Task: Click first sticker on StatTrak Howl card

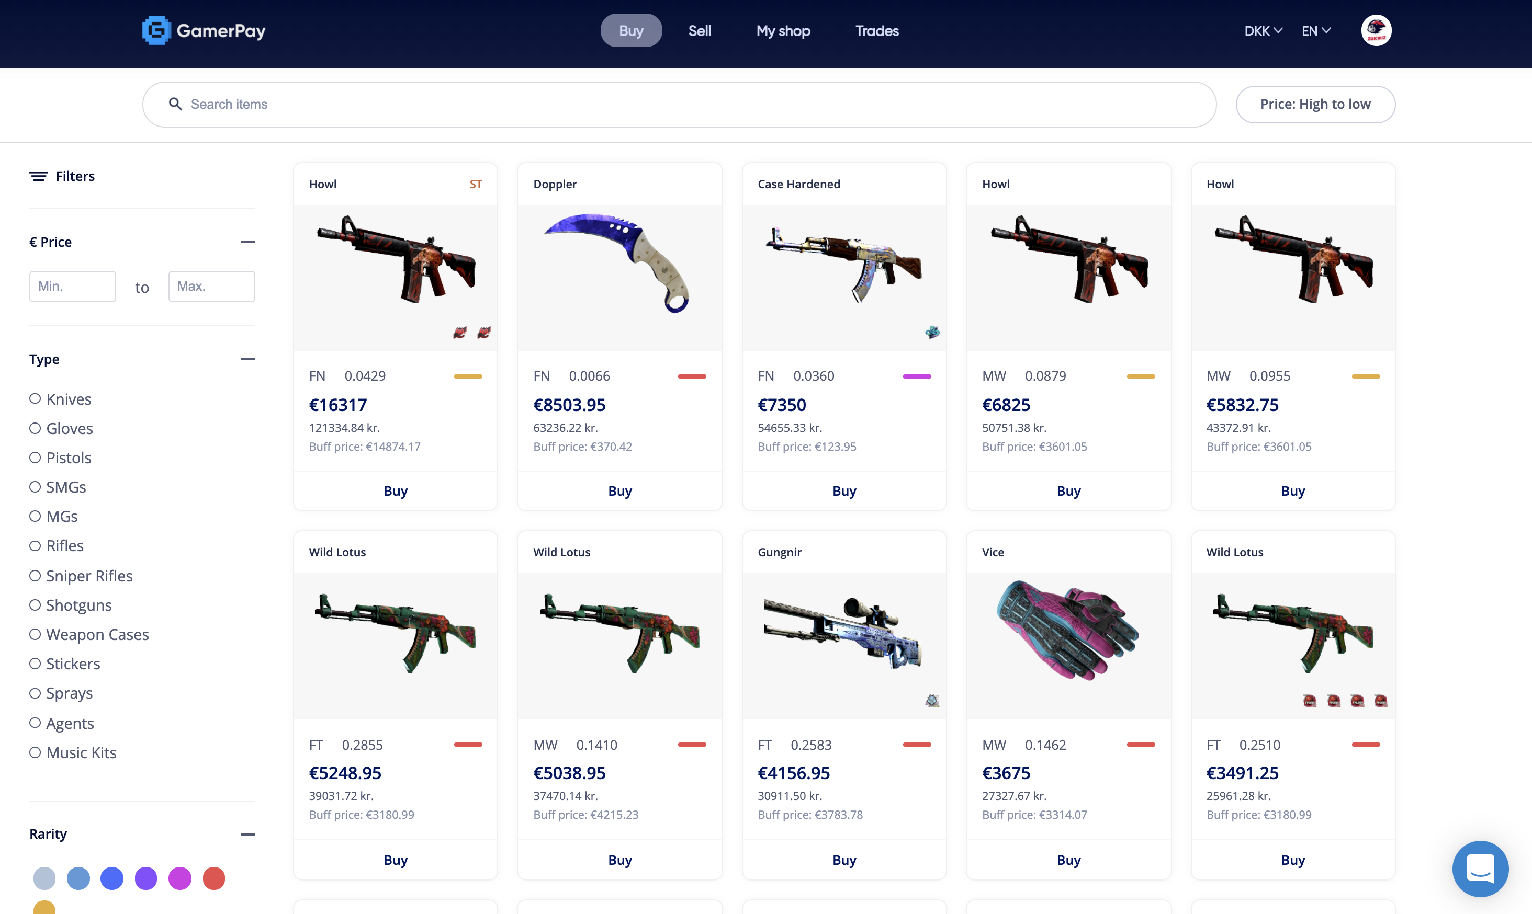Action: [x=460, y=333]
